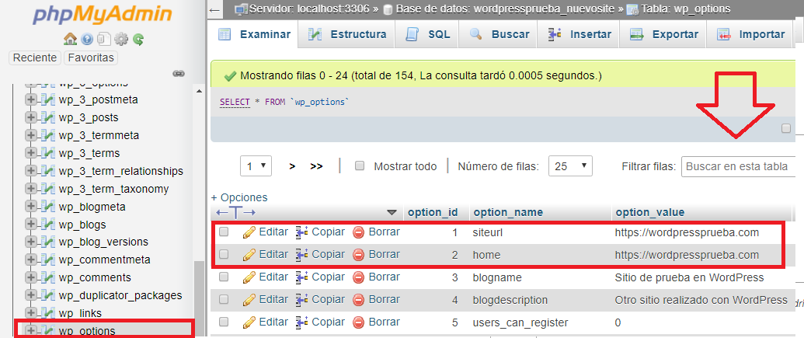The height and width of the screenshot is (338, 804).
Task: Click magnifier icon on Buscar tab
Action: click(x=476, y=34)
